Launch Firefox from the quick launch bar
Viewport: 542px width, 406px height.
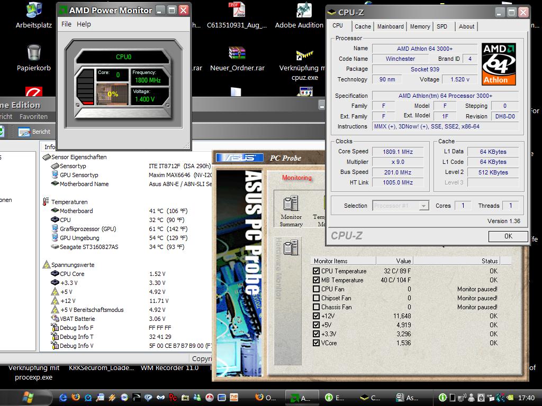pos(76,398)
